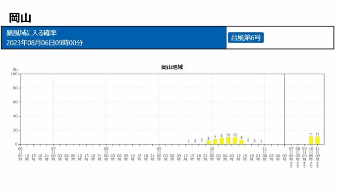
Task: Click the first yellow bar labeled 5
Action: pyautogui.click(x=208, y=142)
